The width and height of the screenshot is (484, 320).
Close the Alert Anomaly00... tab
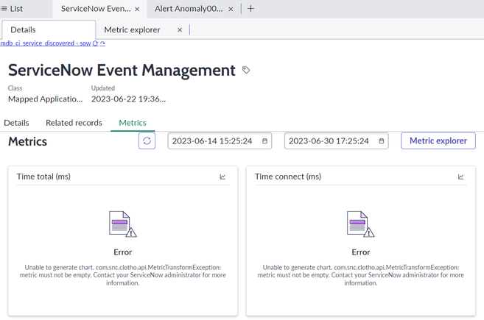pos(231,10)
